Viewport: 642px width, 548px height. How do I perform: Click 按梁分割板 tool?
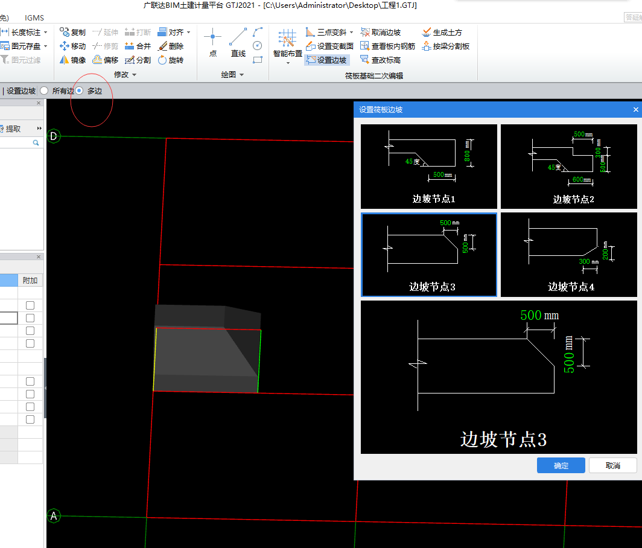(x=445, y=46)
